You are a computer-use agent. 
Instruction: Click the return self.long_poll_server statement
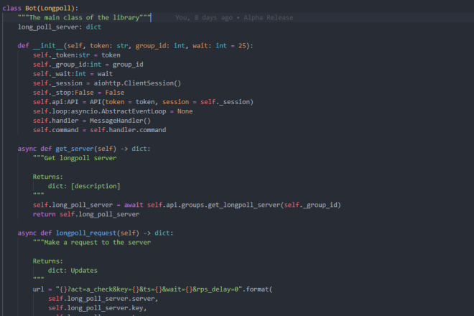[x=86, y=214]
